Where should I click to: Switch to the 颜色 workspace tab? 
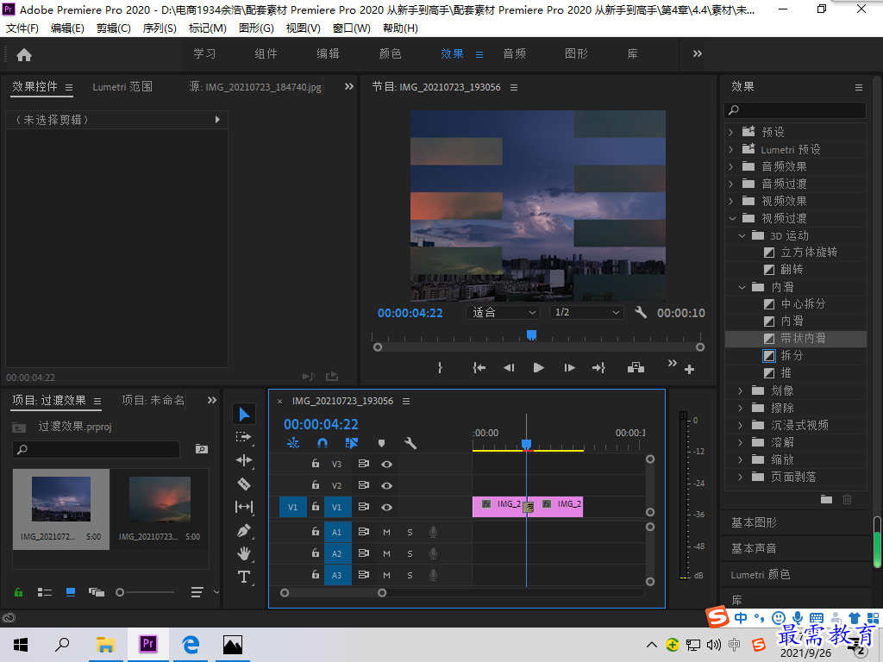390,53
